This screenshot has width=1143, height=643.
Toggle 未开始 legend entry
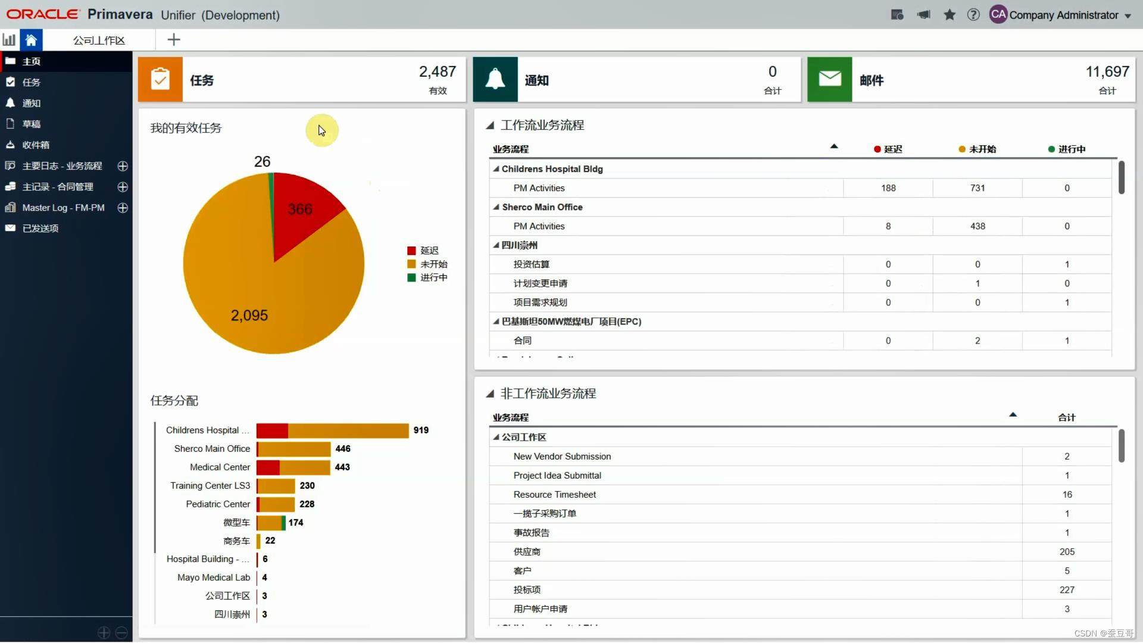pyautogui.click(x=427, y=264)
